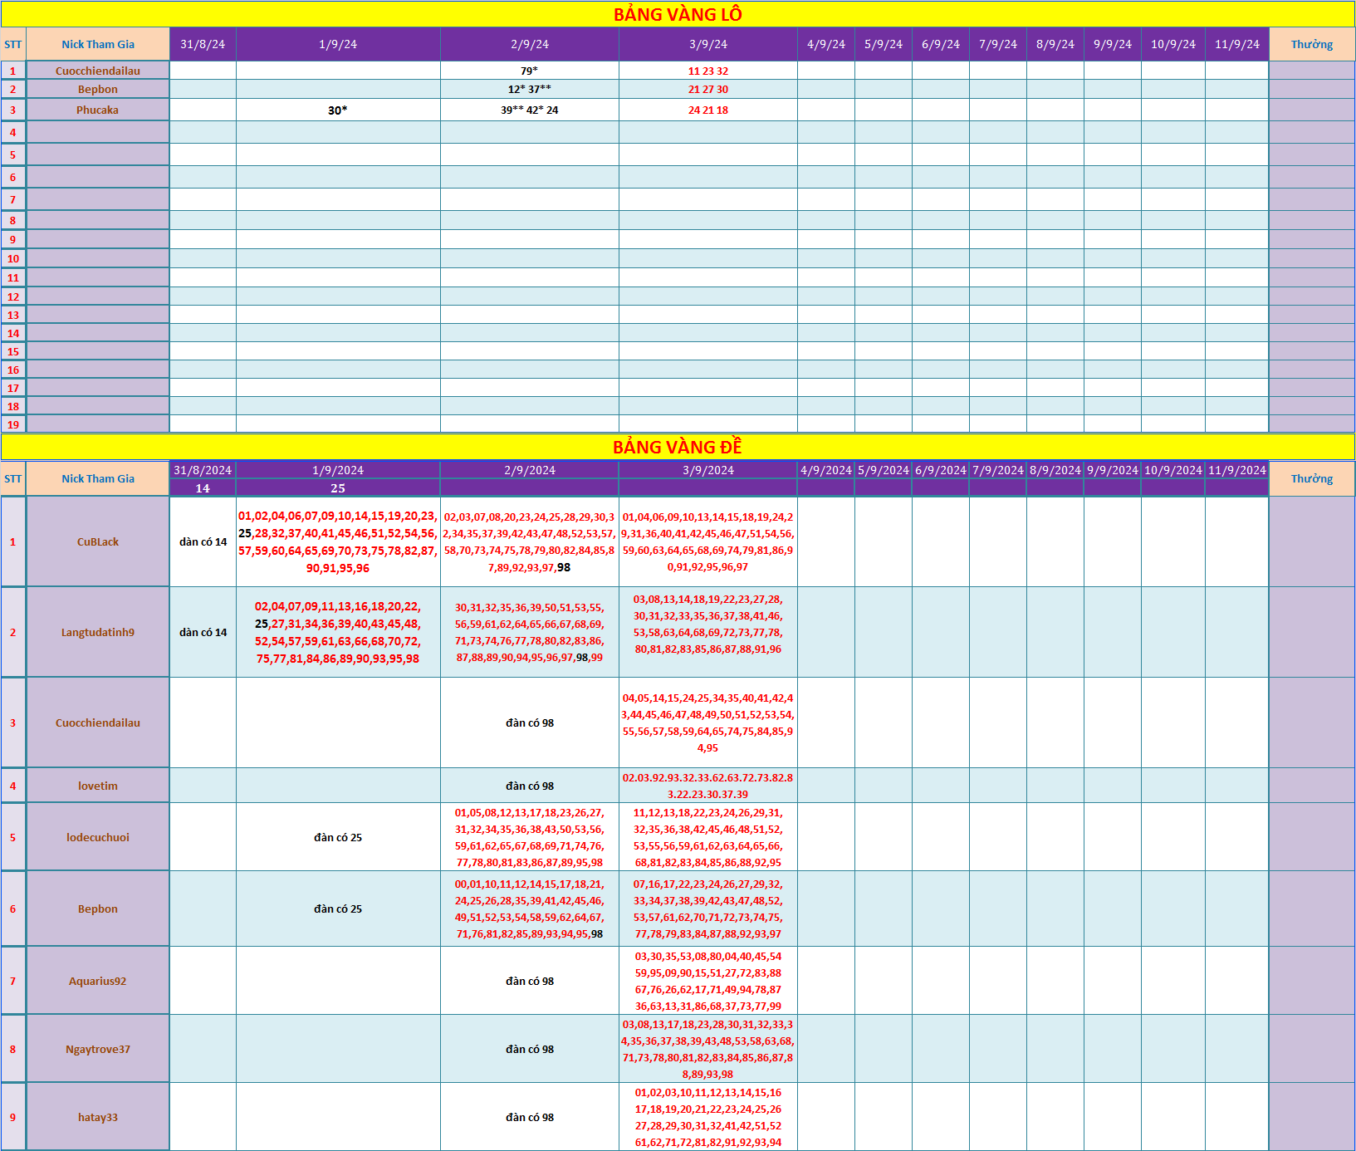1356x1151 pixels.
Task: Click "đàn có 98" in Cuocchiendailau row
Action: pos(530,722)
